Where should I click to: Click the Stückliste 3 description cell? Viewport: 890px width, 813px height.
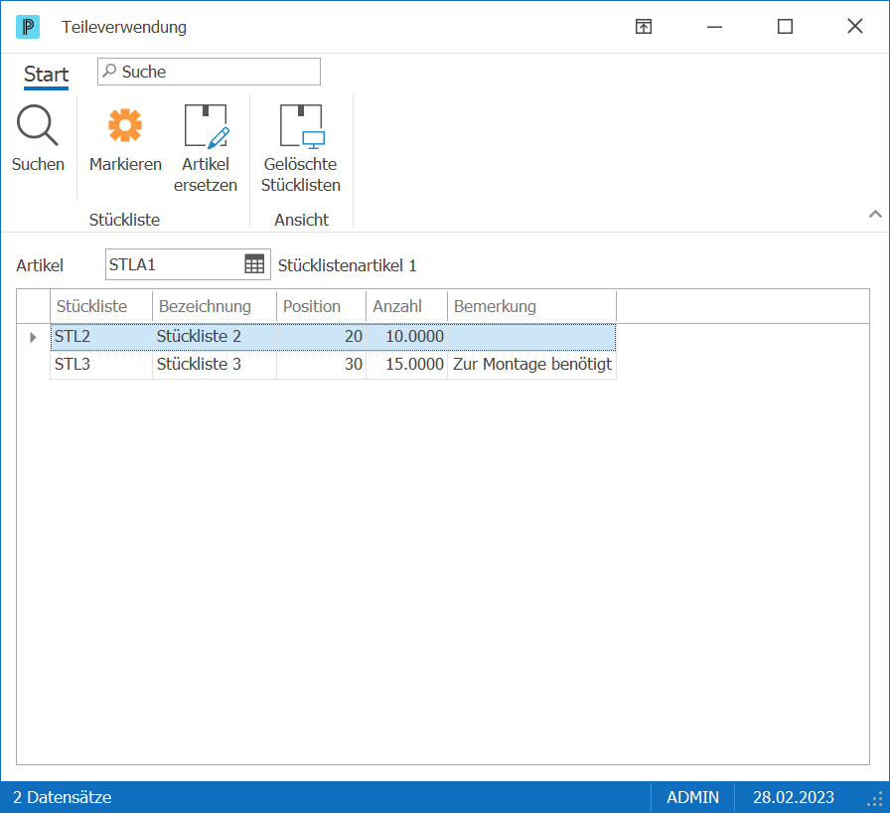215,365
